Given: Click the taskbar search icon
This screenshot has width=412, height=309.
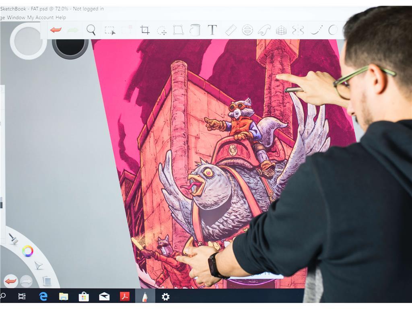Looking at the screenshot, I should point(3,296).
